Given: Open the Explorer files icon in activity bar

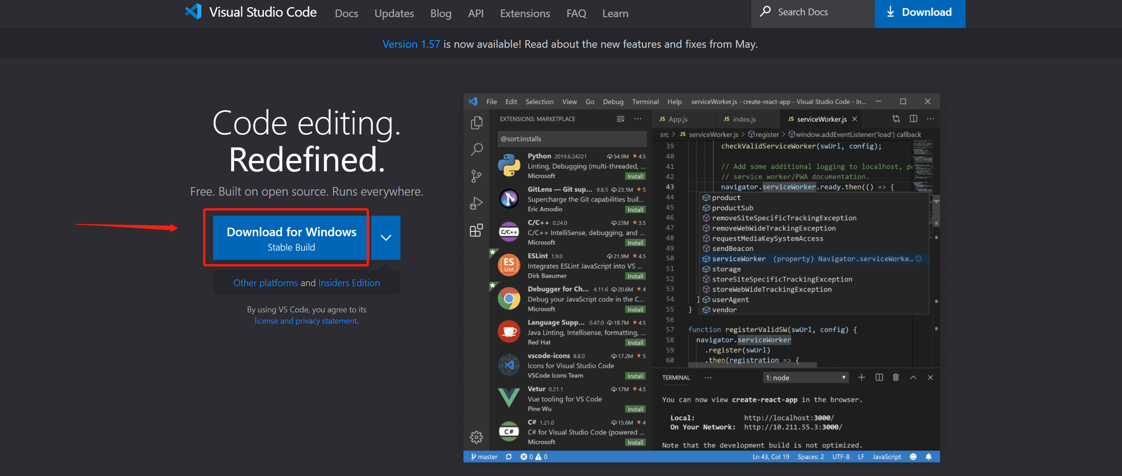Looking at the screenshot, I should 477,123.
